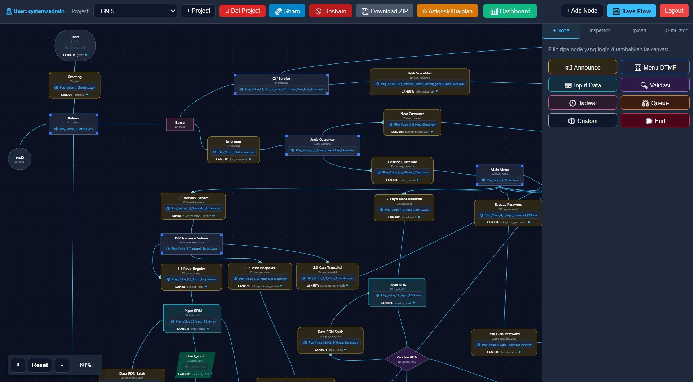Click the Play_Voice_2_Bahasa.wav file label

click(x=76, y=129)
